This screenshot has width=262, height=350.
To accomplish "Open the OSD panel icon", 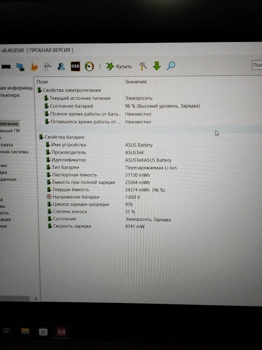I will [x=75, y=66].
